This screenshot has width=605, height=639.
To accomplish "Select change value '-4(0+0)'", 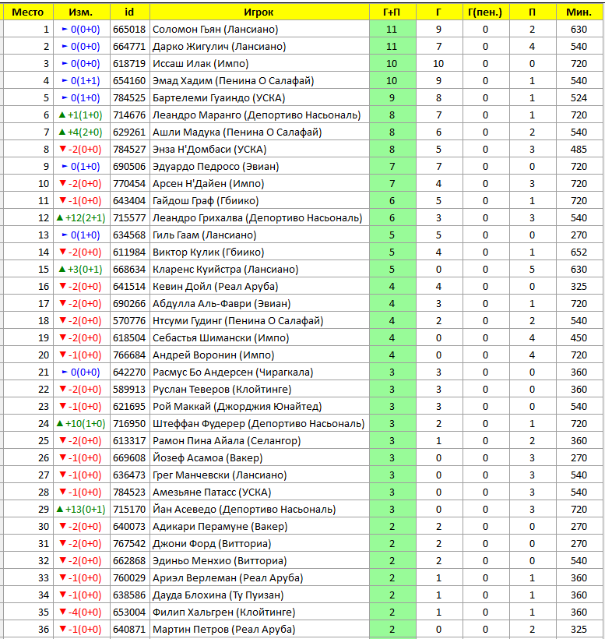I will (x=81, y=612).
